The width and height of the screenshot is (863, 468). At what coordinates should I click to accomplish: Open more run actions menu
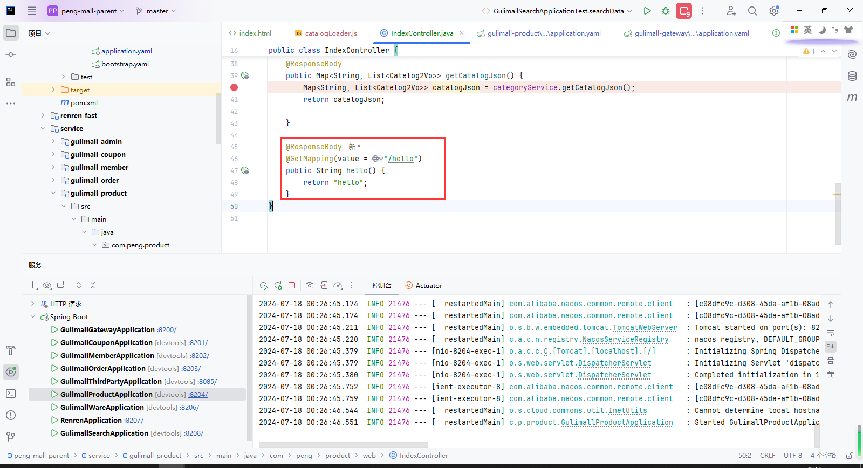pyautogui.click(x=702, y=11)
